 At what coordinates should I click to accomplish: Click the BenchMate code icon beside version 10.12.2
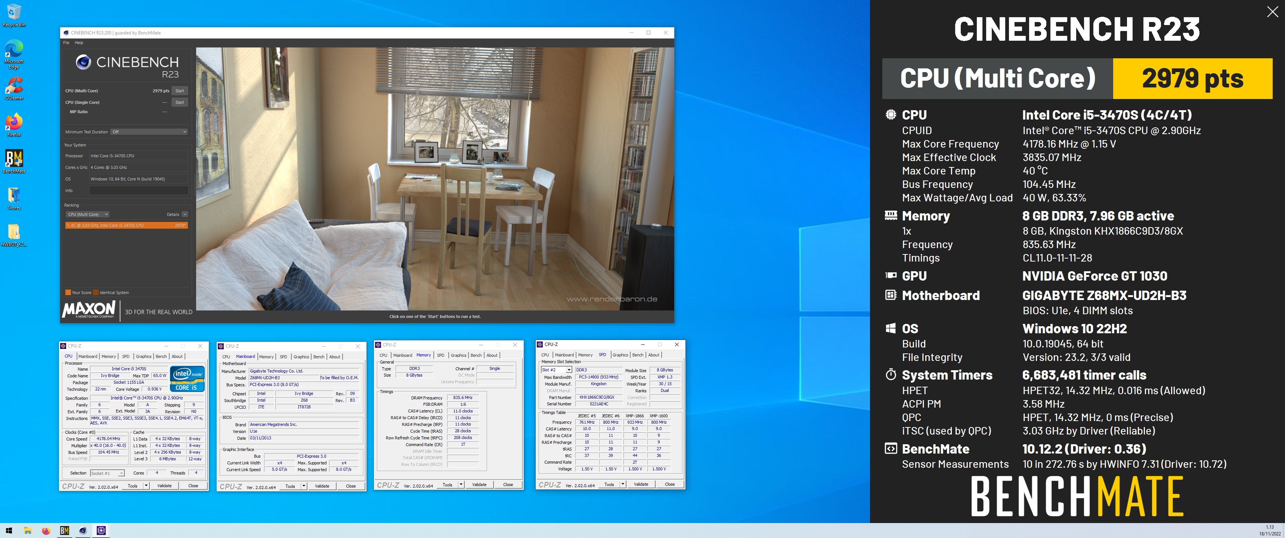[891, 448]
